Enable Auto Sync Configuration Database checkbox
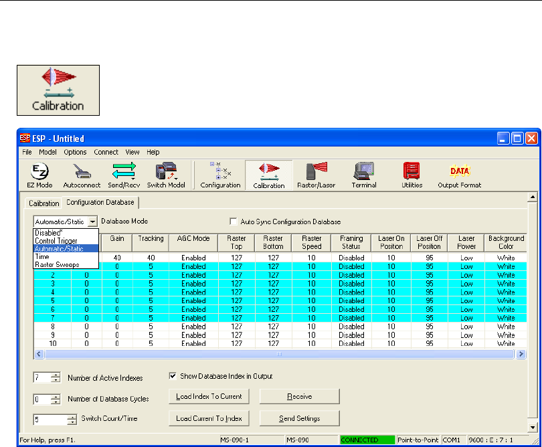This screenshot has height=447, width=542. click(x=234, y=221)
